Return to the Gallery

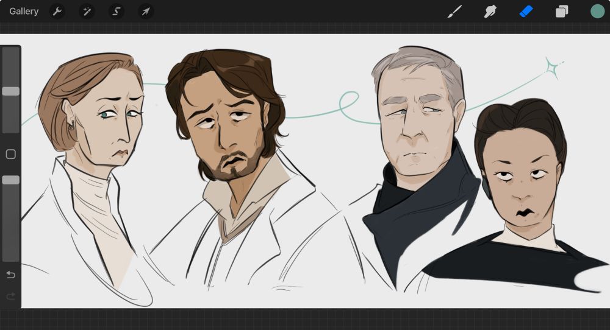(x=24, y=11)
